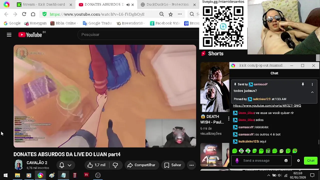Toggle notification bell for CAVALÃO 2
Screen dimensions: 320x180
[62, 165]
